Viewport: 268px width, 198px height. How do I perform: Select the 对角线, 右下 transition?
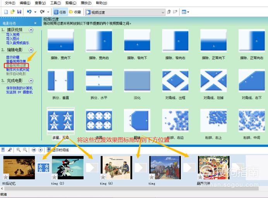[252, 81]
